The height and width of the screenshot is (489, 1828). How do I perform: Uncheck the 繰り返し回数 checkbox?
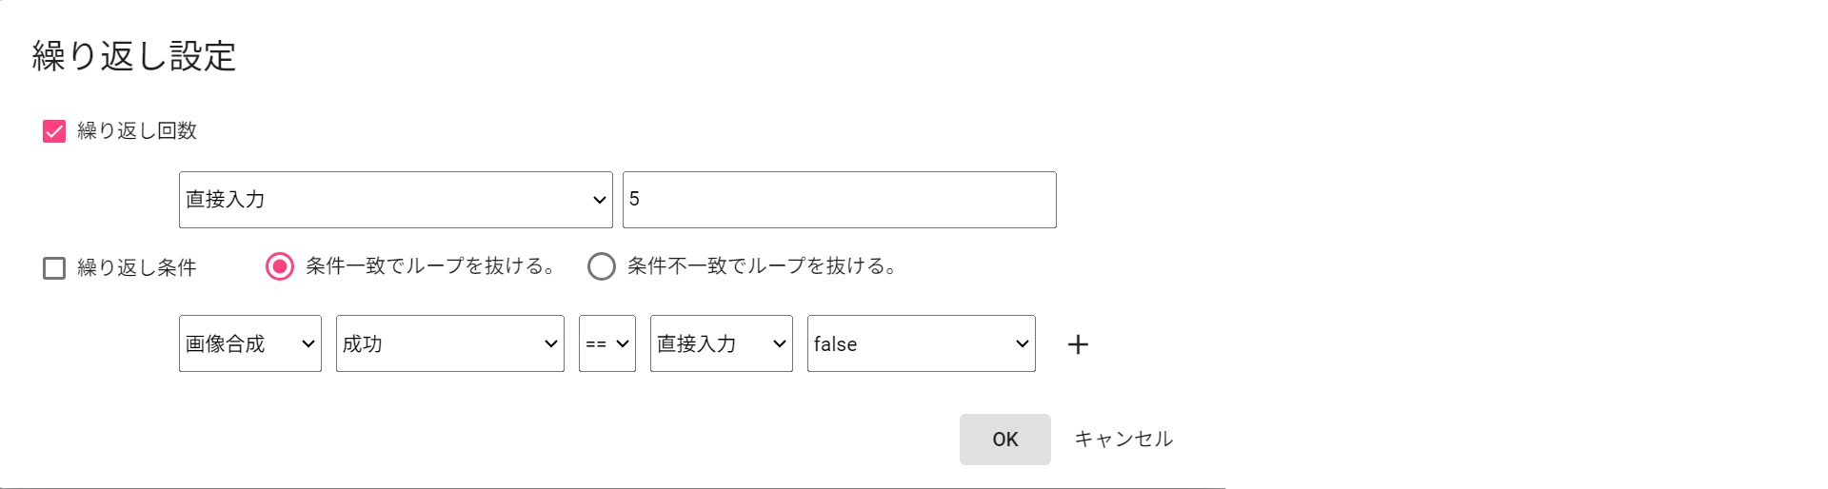54,131
